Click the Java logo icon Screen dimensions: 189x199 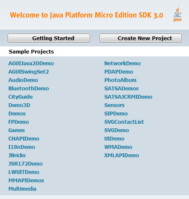(177, 14)
